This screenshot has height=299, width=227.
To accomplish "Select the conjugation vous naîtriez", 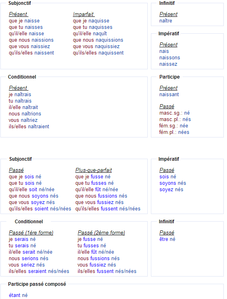I will [x=23, y=120].
